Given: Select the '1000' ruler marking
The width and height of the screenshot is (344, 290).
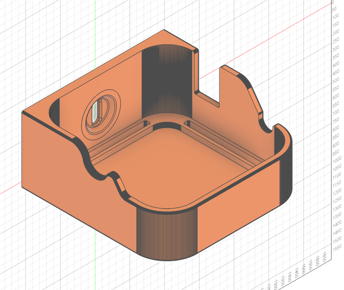Looking at the screenshot, I should point(337,160).
